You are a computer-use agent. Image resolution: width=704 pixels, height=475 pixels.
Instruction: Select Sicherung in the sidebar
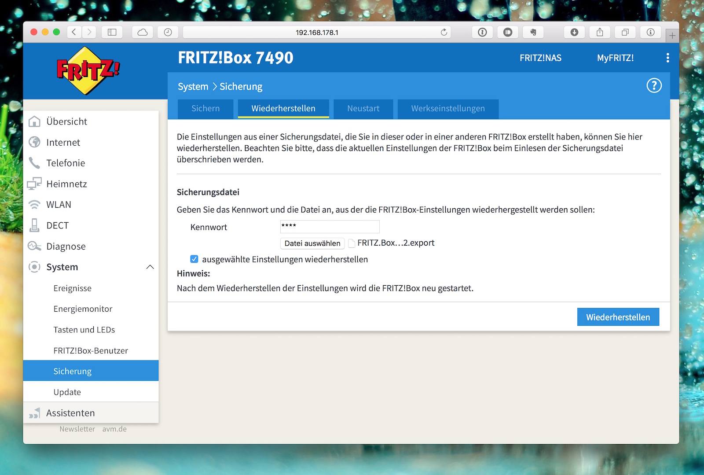(91, 371)
